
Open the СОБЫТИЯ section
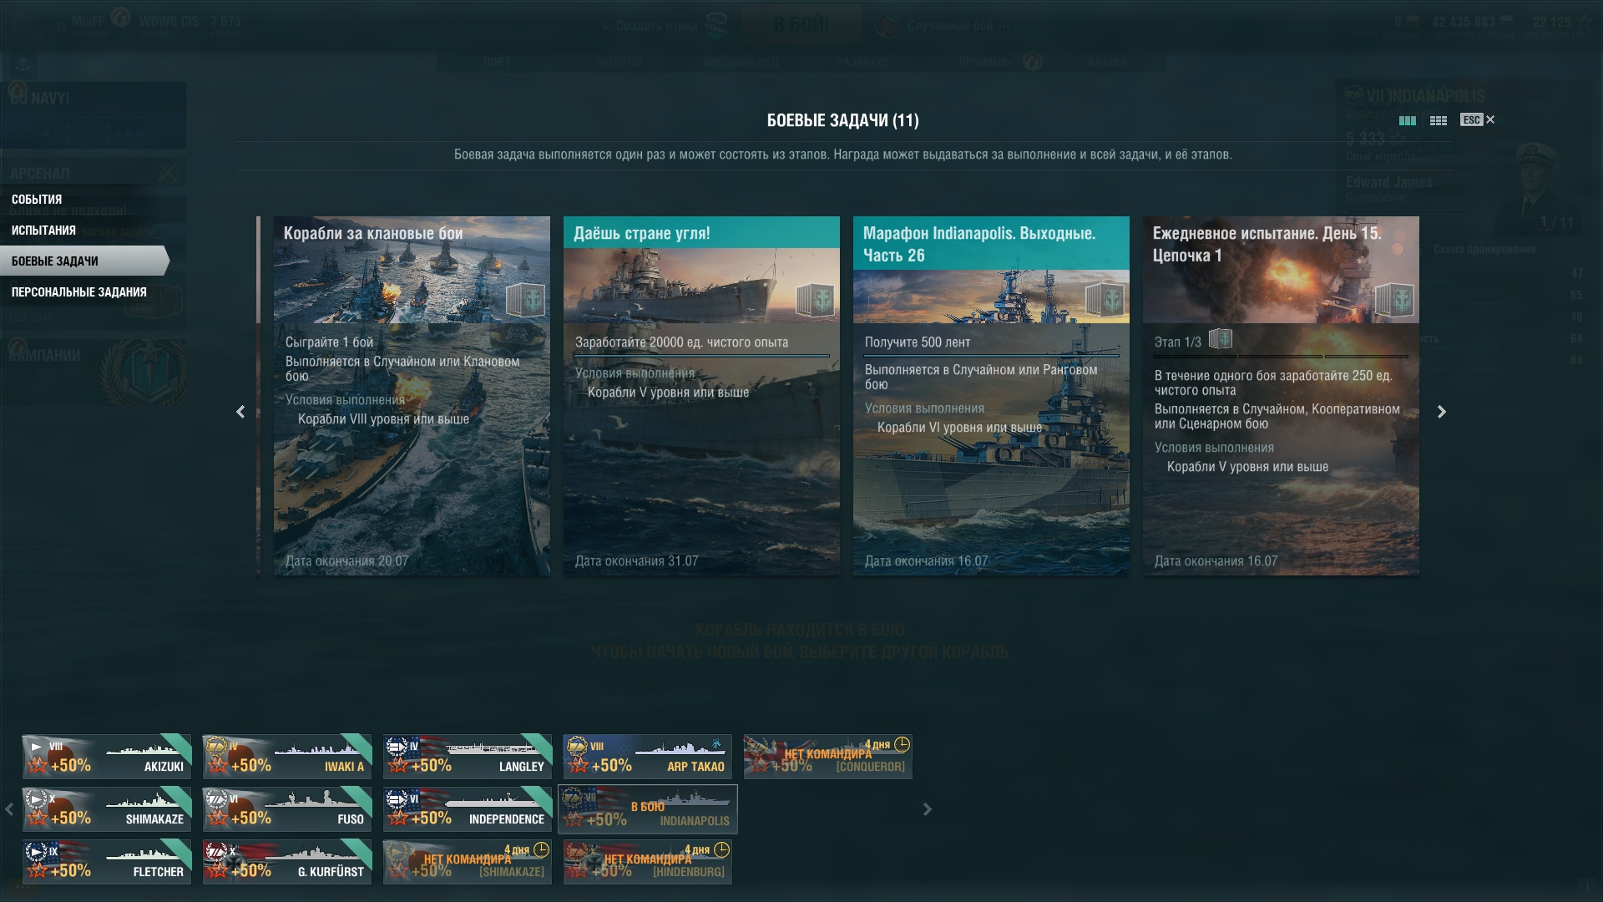pyautogui.click(x=37, y=199)
